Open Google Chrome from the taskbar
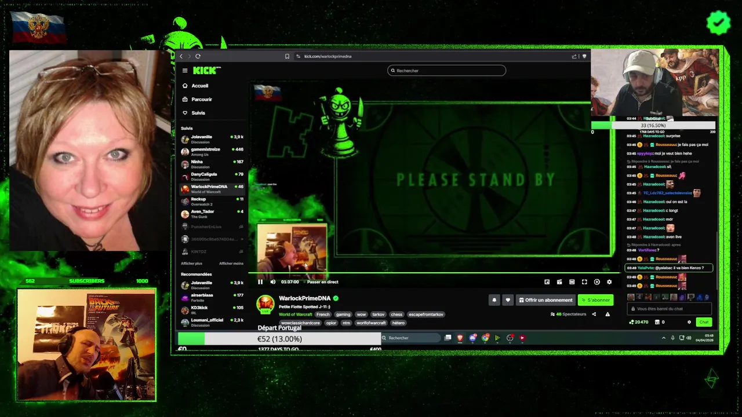Screen dimensions: 742x417 [x=485, y=338]
